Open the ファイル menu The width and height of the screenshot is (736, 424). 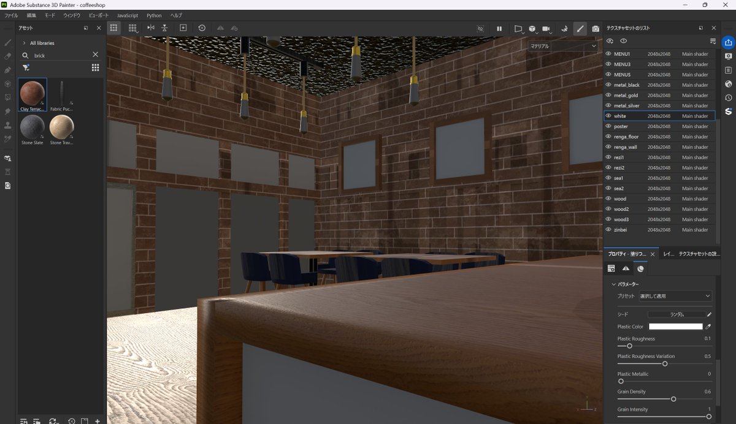pos(11,15)
